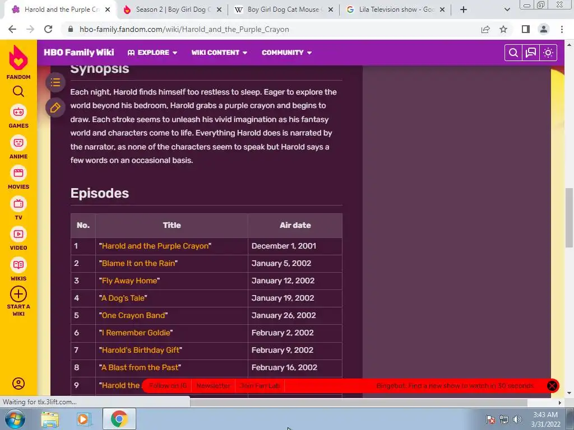Open "A Blast from the Past" episode link

click(140, 367)
